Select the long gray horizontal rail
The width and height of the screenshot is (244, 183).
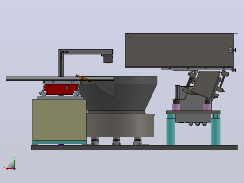[x=60, y=78]
